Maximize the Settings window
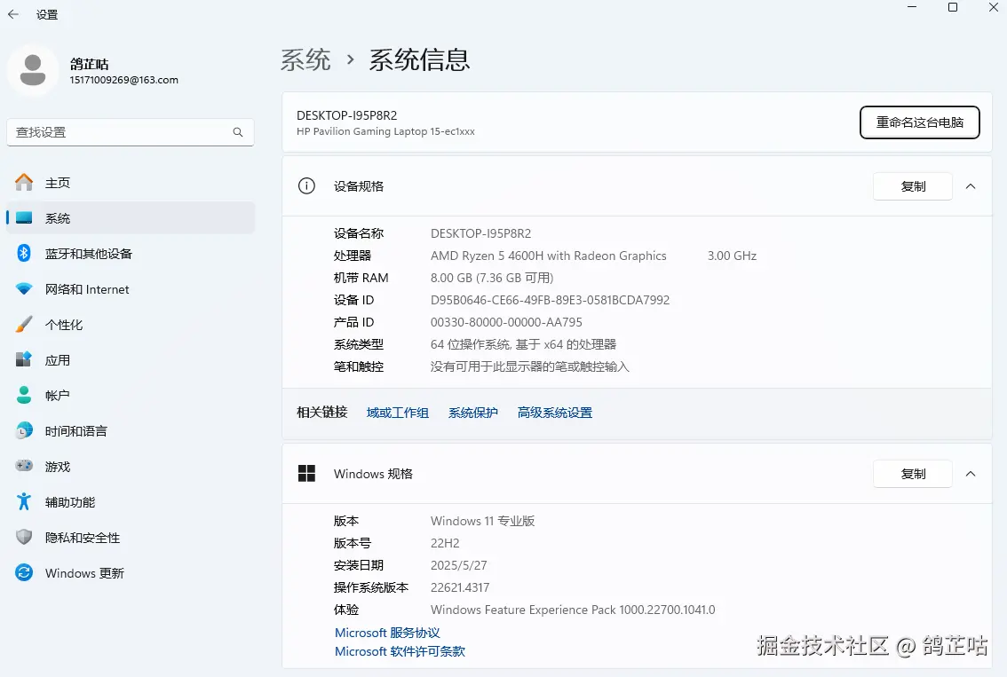This screenshot has height=677, width=1007. (x=953, y=7)
